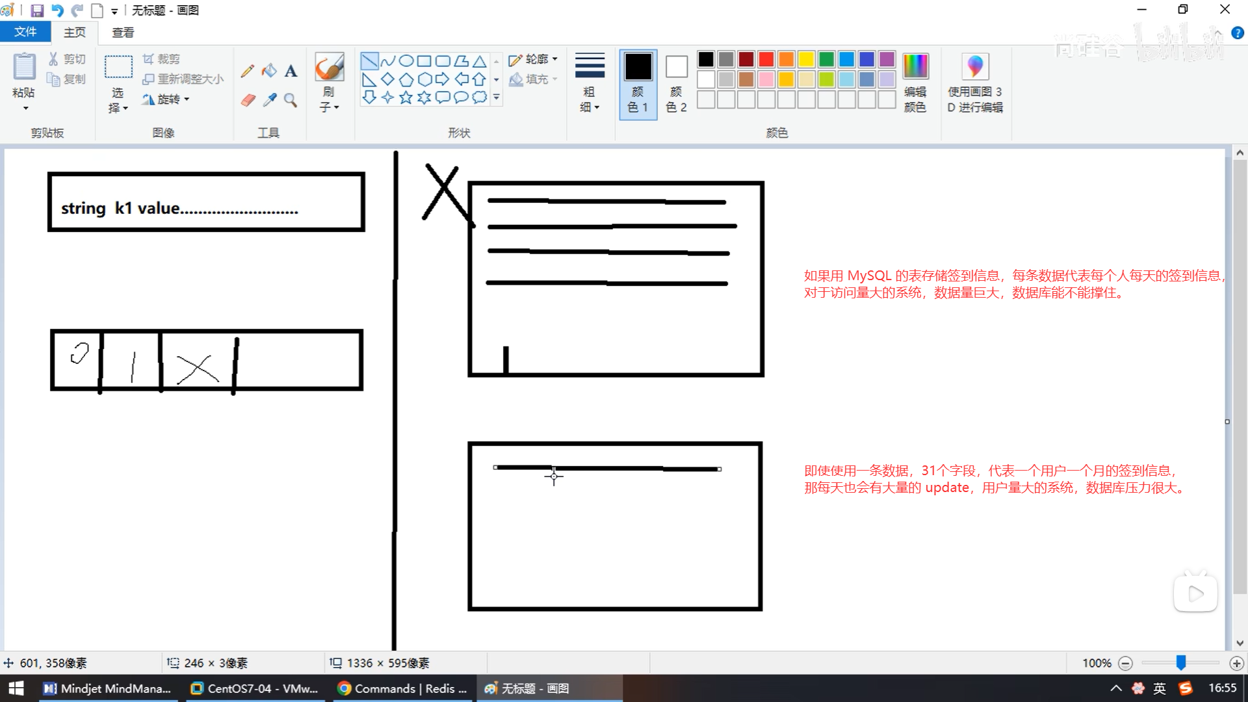Activate Color 1 selector
This screenshot has height=702, width=1248.
click(638, 83)
